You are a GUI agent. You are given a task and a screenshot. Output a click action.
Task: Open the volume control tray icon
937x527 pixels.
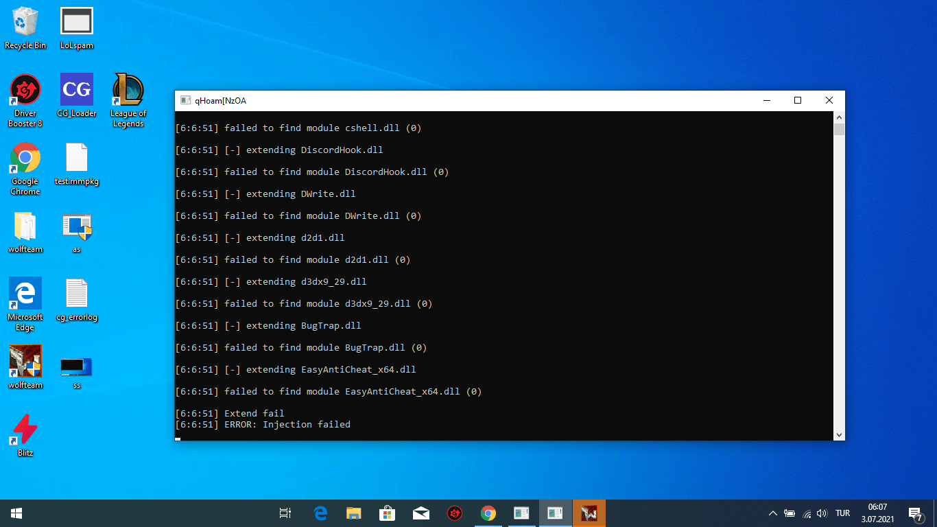tap(822, 513)
